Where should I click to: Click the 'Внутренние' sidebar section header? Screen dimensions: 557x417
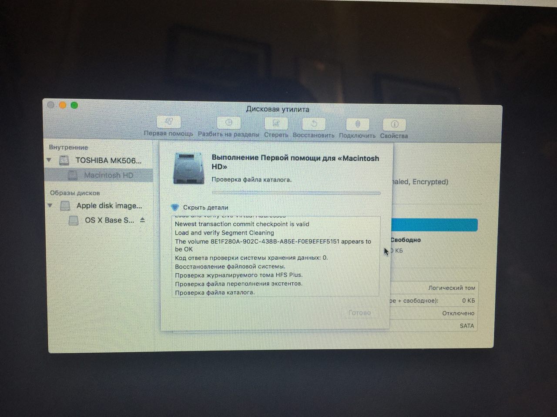click(68, 147)
